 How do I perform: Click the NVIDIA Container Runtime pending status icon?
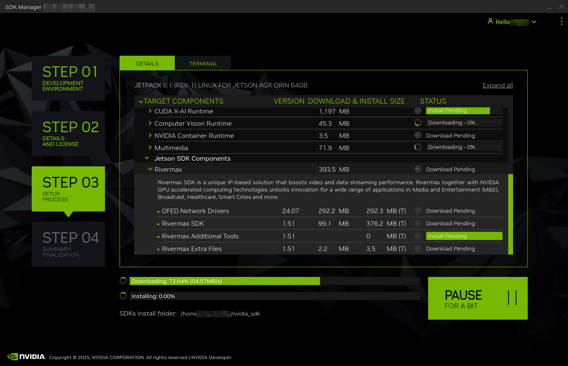click(418, 135)
